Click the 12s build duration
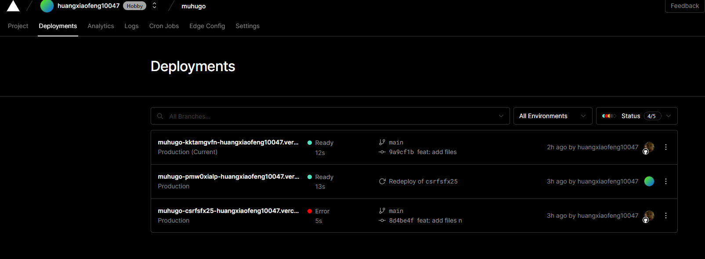 (x=320, y=153)
